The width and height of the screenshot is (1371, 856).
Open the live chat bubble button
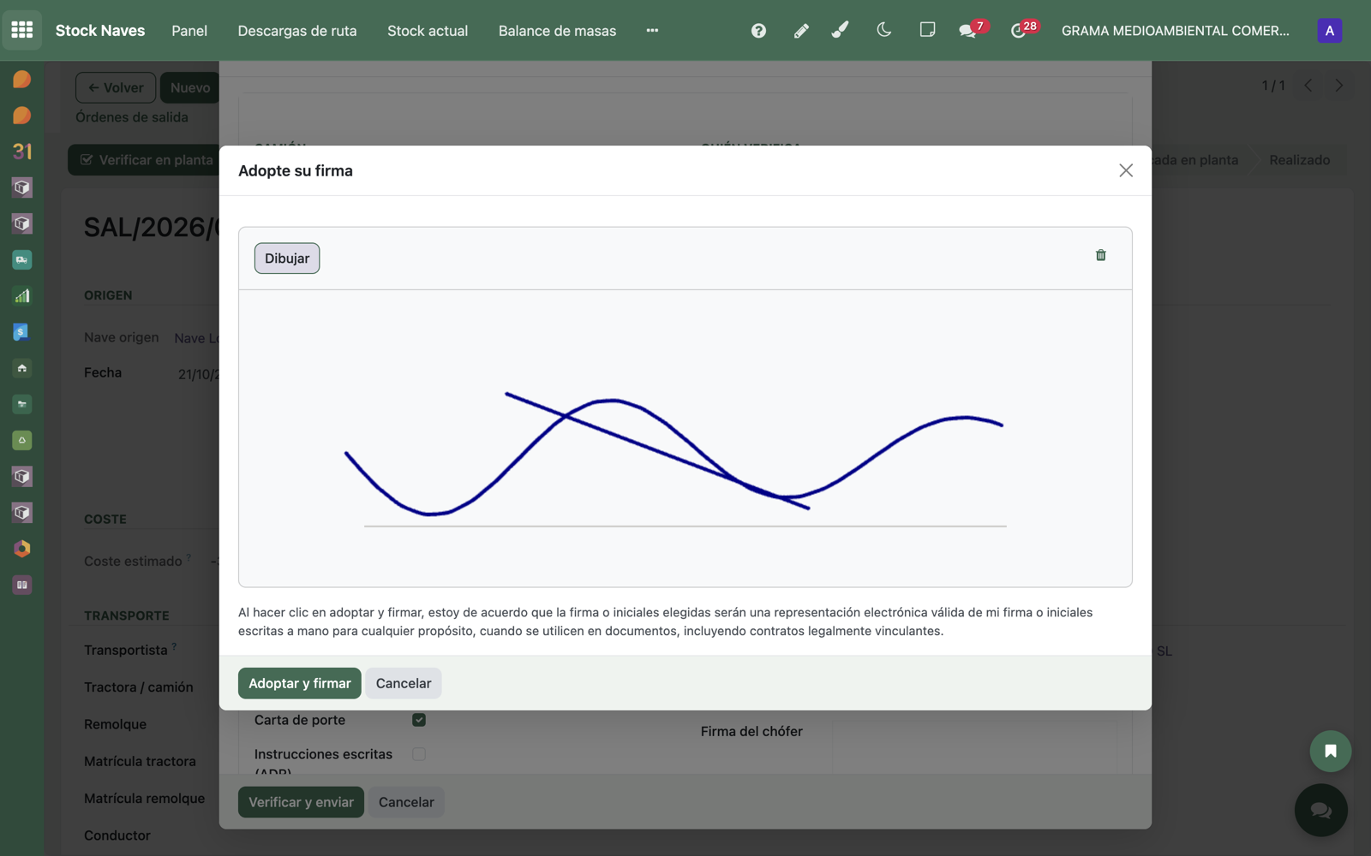click(x=1320, y=810)
